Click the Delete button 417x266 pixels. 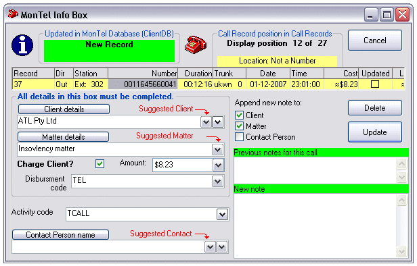(x=375, y=108)
